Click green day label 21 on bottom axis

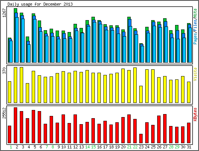click(129, 147)
